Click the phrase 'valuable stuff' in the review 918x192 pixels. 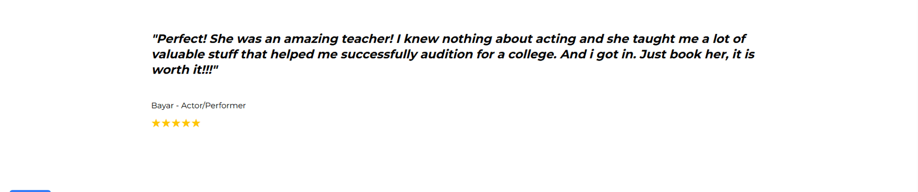pos(195,54)
